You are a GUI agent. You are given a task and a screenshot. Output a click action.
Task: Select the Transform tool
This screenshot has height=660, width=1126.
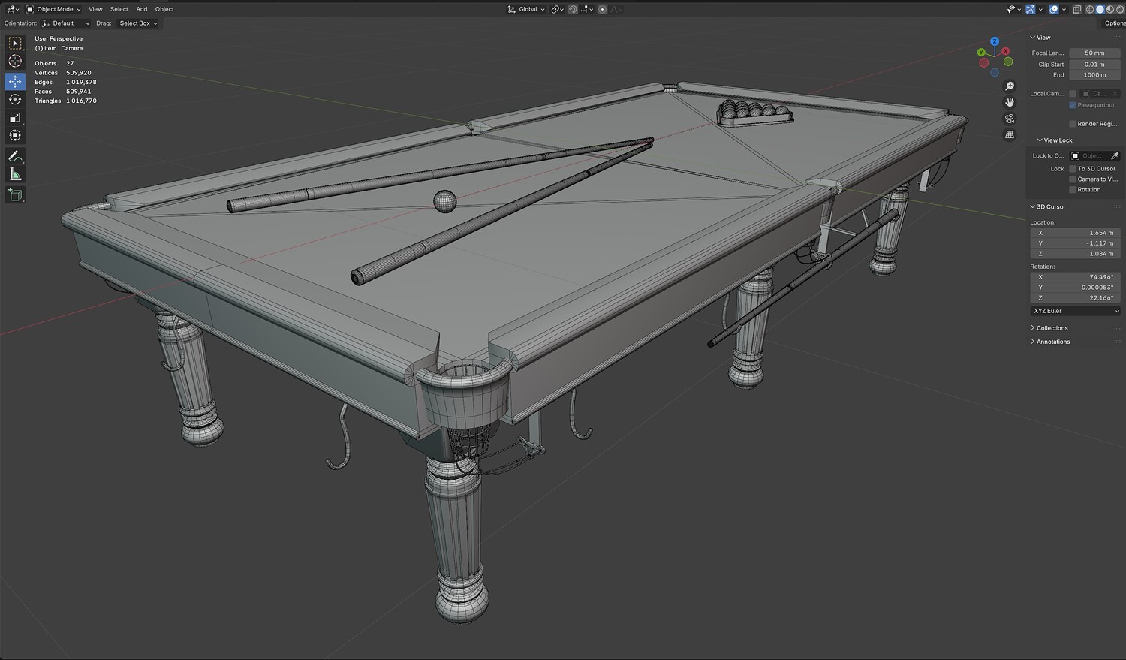pos(15,135)
